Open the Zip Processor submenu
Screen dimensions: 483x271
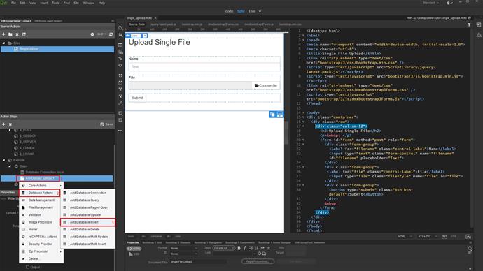tap(41, 251)
